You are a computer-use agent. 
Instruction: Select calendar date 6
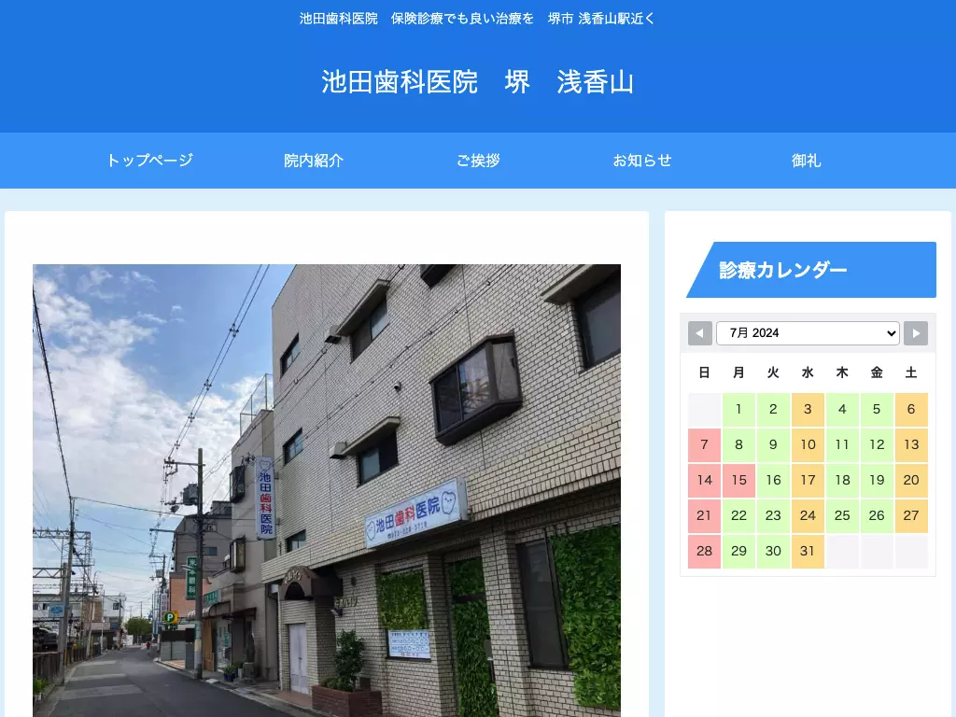pyautogui.click(x=911, y=409)
